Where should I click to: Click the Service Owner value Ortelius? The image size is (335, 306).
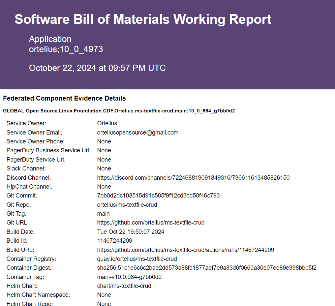[107, 123]
